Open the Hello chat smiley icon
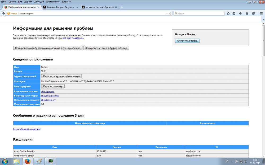The height and width of the screenshot is (165, 265). pyautogui.click(x=254, y=13)
